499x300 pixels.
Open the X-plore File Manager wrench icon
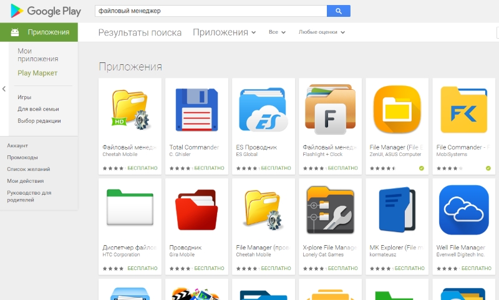point(331,210)
